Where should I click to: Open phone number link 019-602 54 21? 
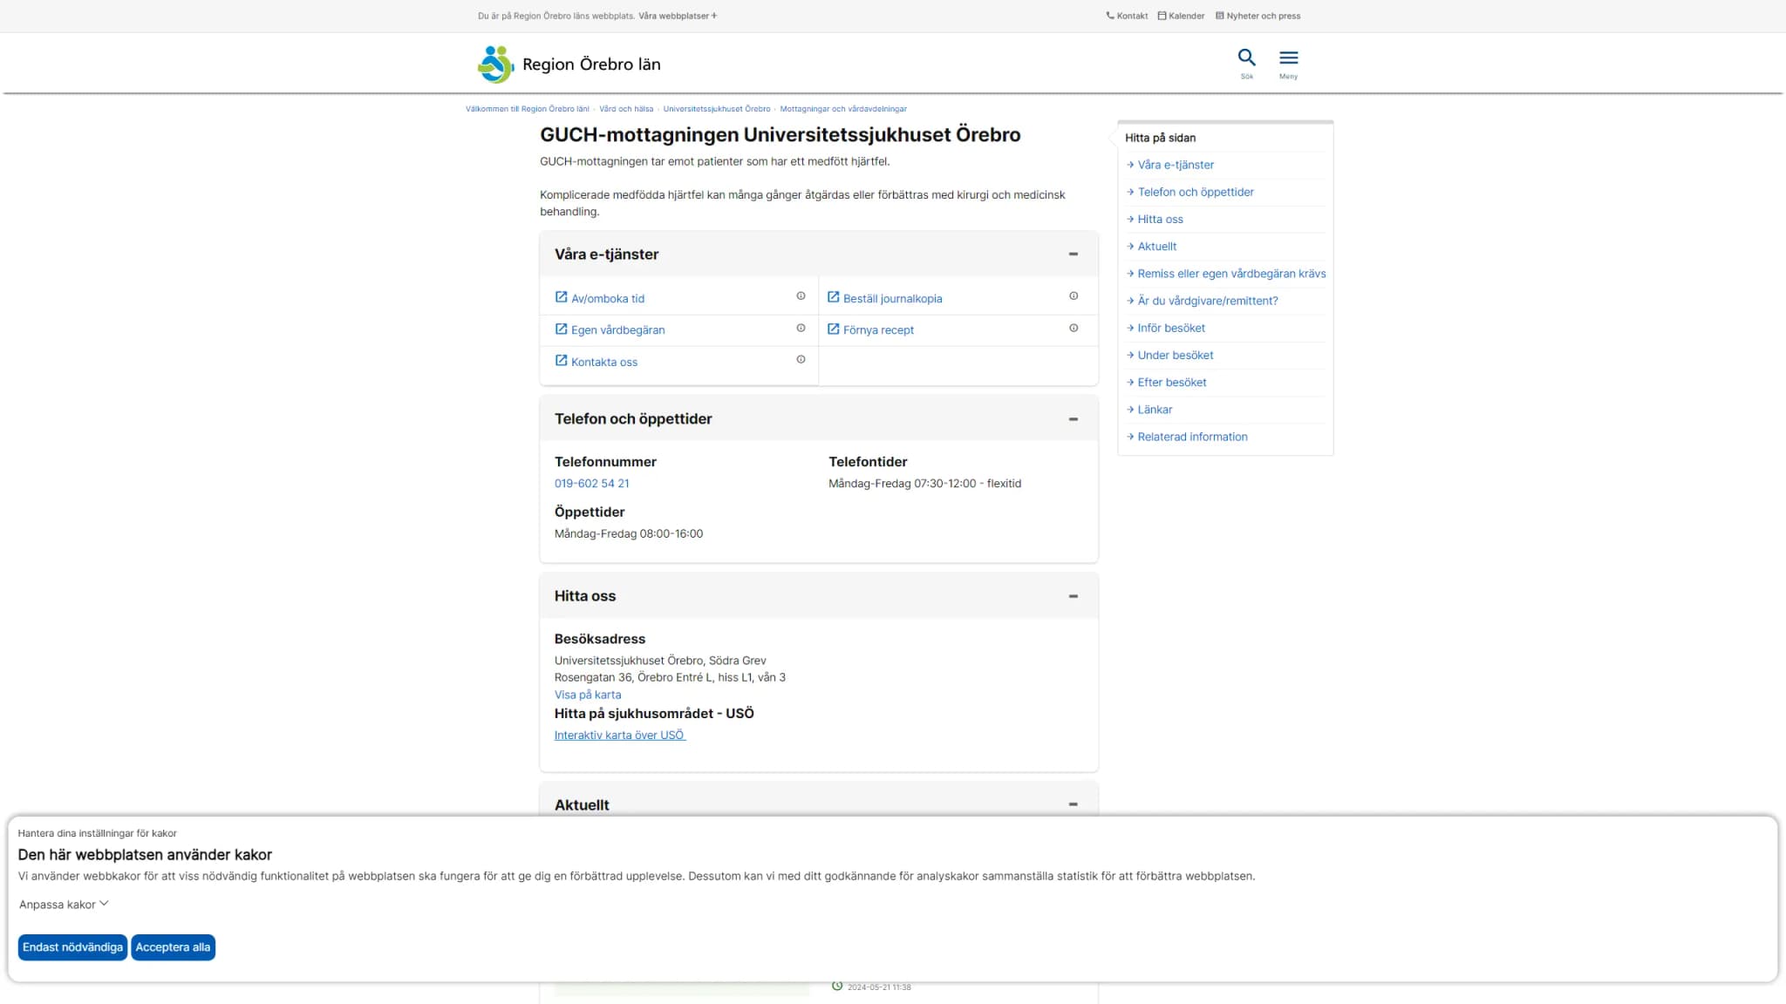(591, 484)
